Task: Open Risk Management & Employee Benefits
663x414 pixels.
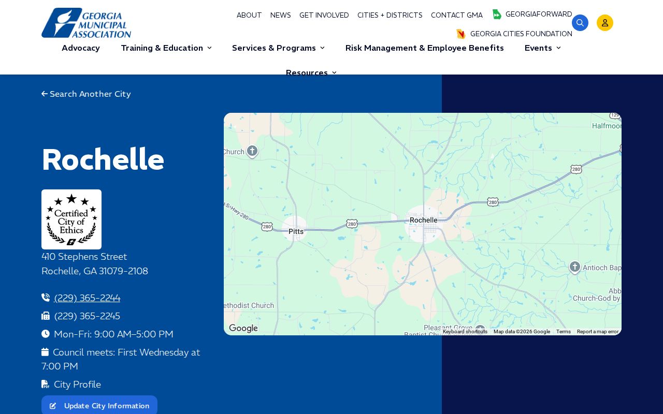Action: pyautogui.click(x=425, y=48)
